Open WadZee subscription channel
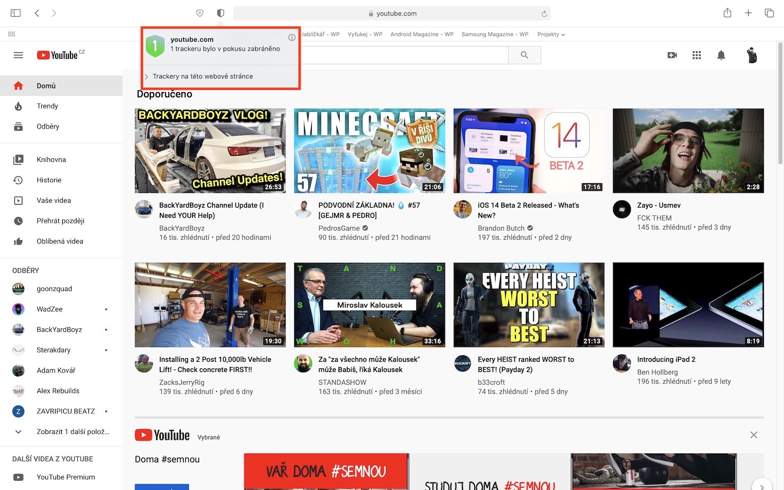Viewport: 784px width, 490px height. coord(61,309)
